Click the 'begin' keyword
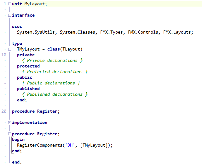Image resolution: width=202 pixels, height=167 pixels. [x=18, y=139]
